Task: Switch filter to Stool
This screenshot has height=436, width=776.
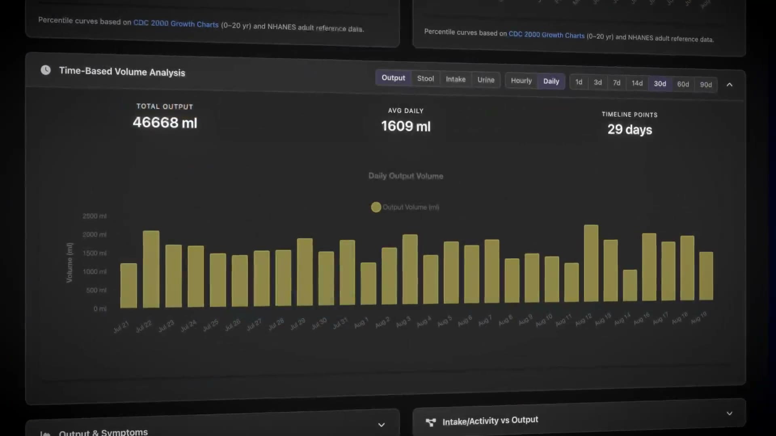Action: tap(425, 78)
